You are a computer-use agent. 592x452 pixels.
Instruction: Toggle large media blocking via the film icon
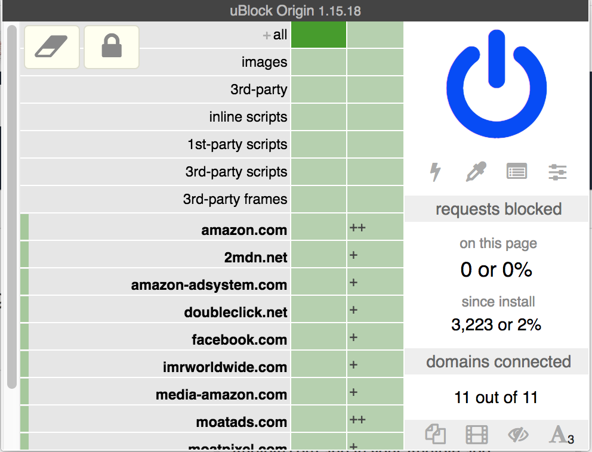476,435
